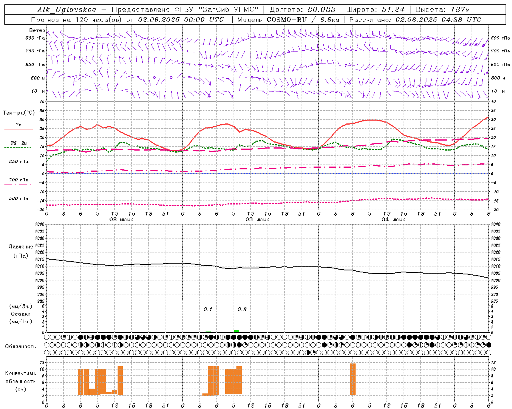Select the elevation text Высота: 187м
This screenshot has height=409, width=512.
(442, 10)
